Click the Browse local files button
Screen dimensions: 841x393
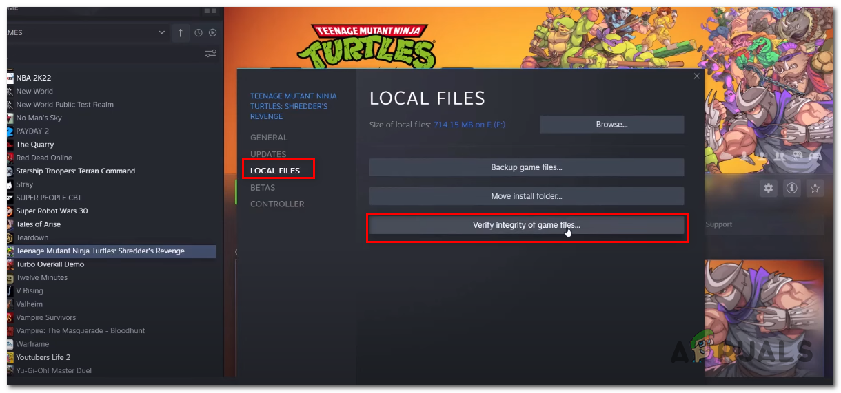point(611,125)
